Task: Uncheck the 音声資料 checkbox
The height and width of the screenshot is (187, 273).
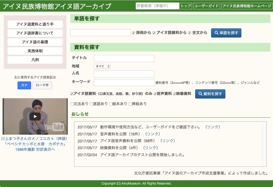Action: tap(155, 94)
